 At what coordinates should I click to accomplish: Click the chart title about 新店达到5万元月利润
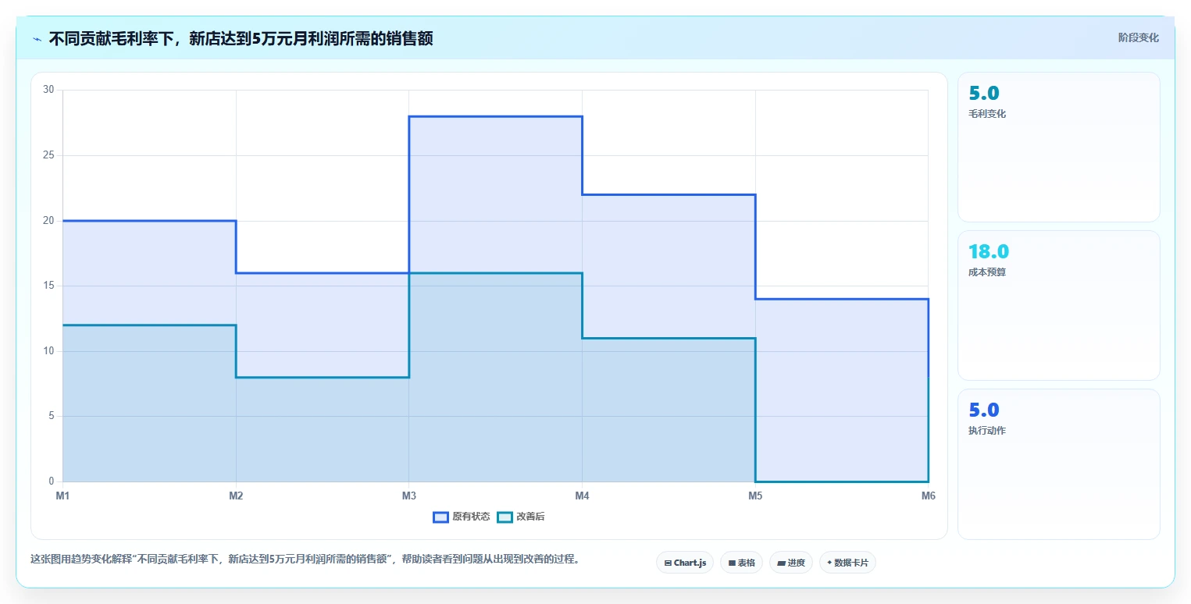[x=241, y=38]
